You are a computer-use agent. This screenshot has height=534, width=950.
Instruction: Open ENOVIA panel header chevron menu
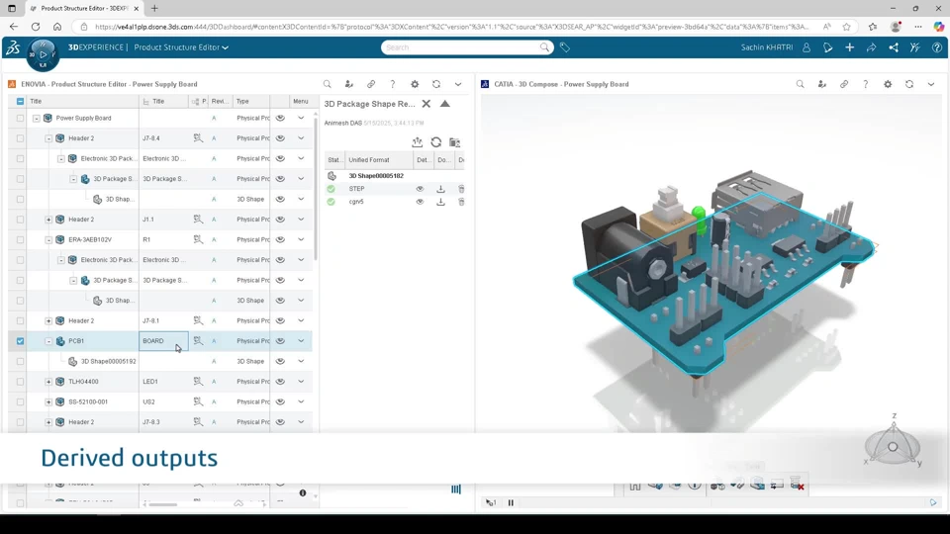click(458, 84)
